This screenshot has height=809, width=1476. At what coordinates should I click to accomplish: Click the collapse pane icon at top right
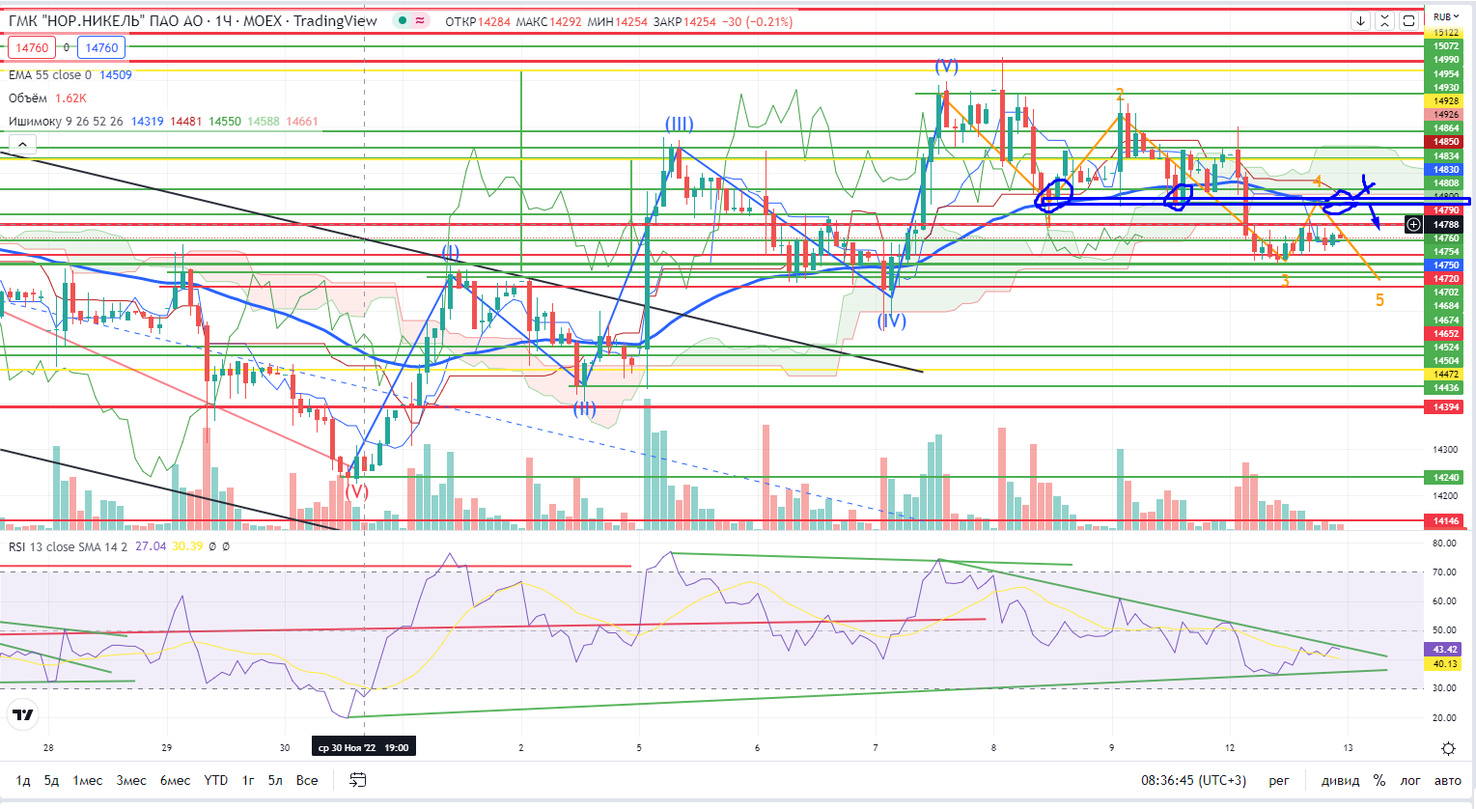(1384, 21)
